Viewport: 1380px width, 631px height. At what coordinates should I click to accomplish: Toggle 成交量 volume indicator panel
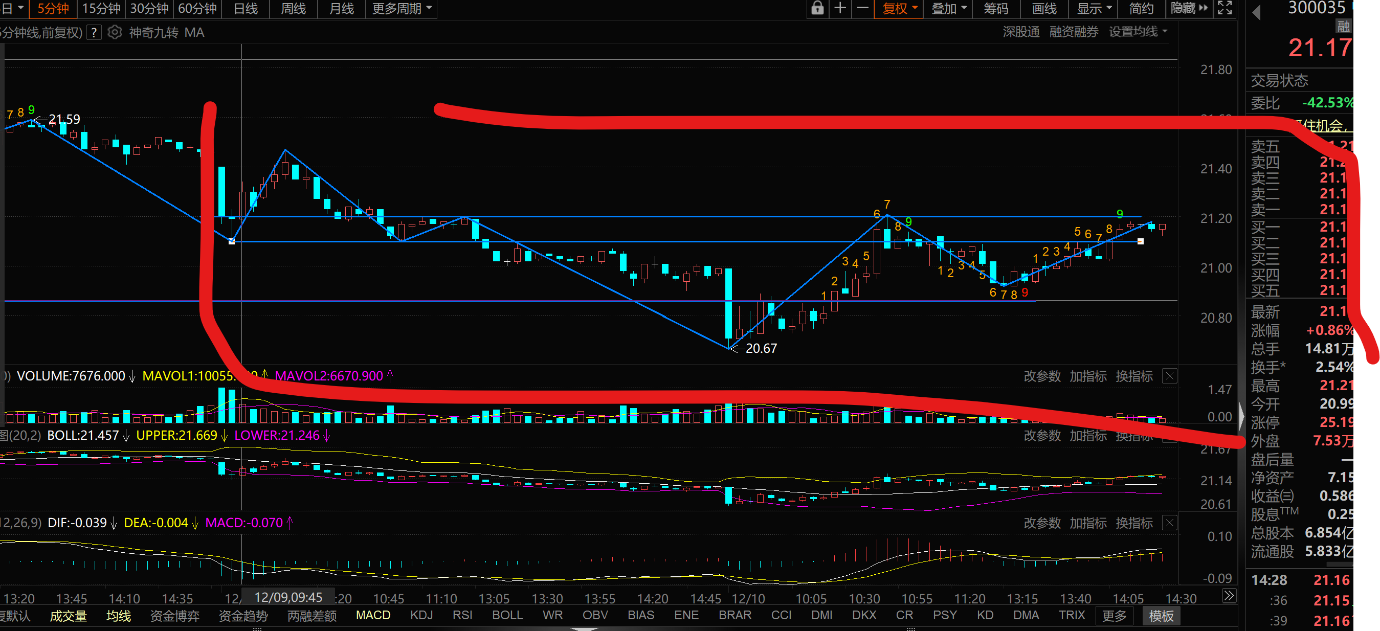[x=68, y=616]
